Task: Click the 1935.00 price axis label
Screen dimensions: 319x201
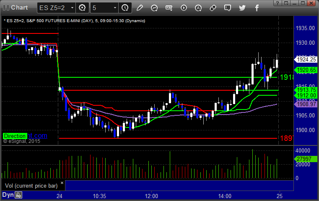Action: point(305,28)
